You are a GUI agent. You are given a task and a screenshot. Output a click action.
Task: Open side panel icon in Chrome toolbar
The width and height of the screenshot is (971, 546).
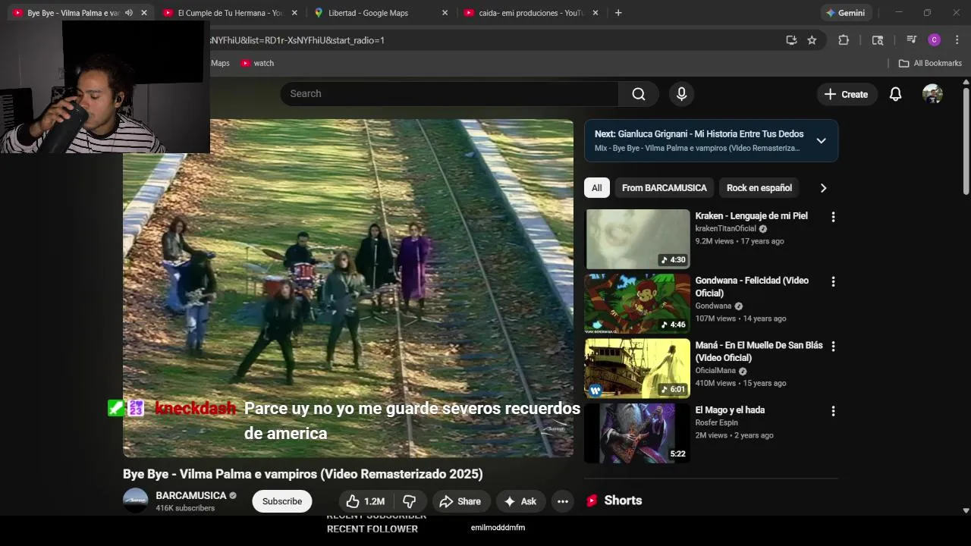[x=878, y=40]
